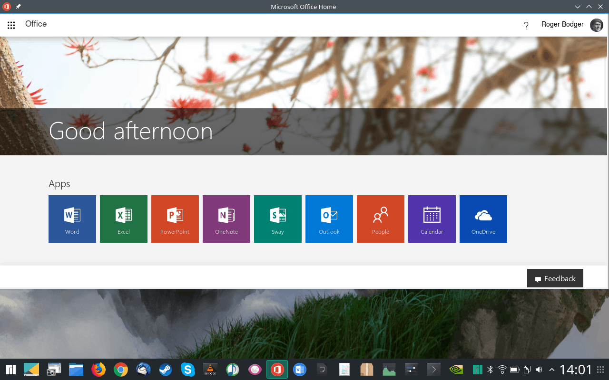Open the volume control in the tray

pos(539,370)
